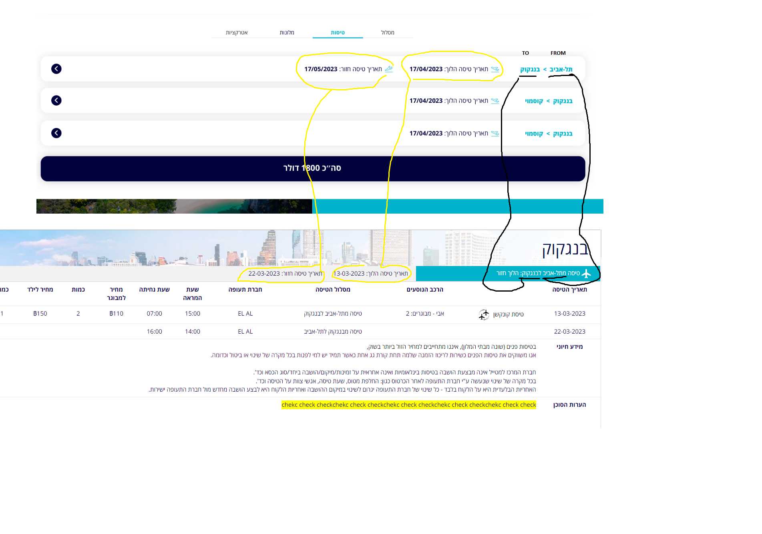Viewport: 762px width, 534px height.
Task: Click the 22-03-2023 date cell in table
Action: (x=569, y=332)
